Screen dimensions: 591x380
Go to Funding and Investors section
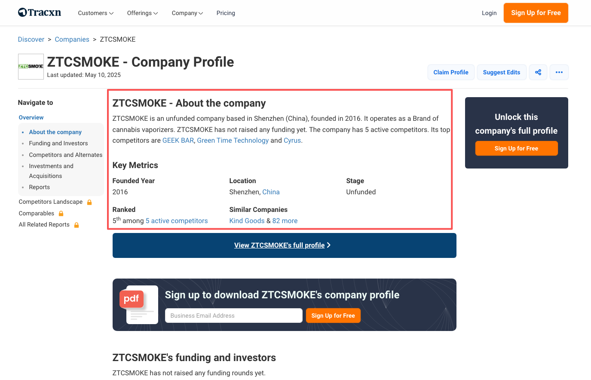pyautogui.click(x=58, y=143)
